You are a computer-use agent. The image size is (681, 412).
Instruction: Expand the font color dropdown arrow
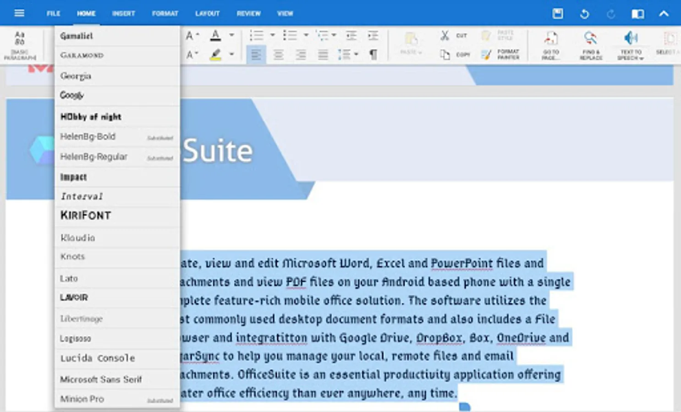pos(231,35)
